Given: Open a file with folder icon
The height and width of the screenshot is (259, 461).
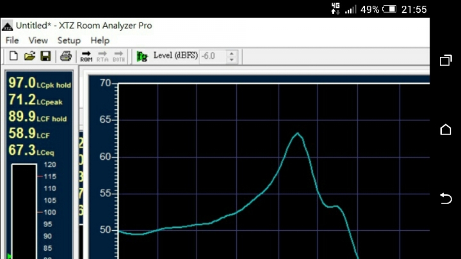Looking at the screenshot, I should click(x=29, y=56).
